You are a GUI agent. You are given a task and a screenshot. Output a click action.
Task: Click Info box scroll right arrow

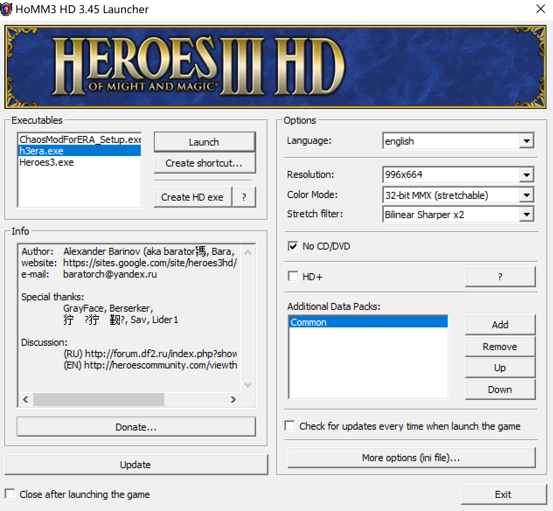[233, 400]
